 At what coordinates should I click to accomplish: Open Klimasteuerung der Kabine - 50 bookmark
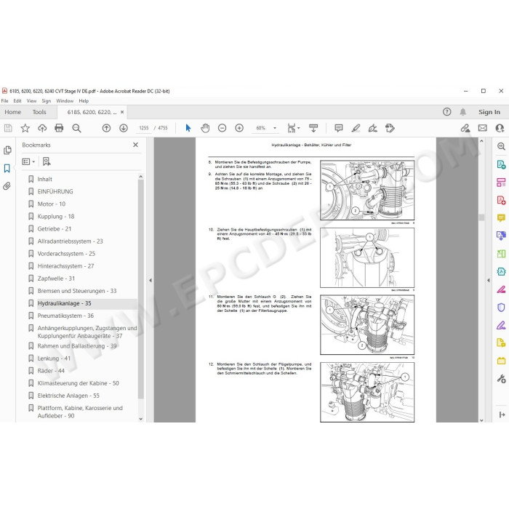point(79,383)
